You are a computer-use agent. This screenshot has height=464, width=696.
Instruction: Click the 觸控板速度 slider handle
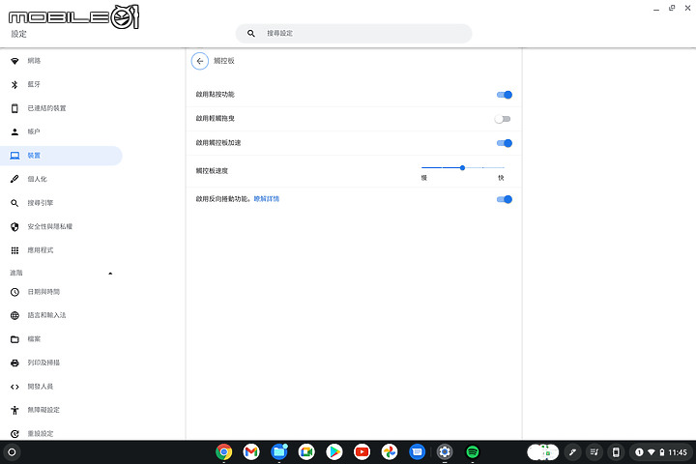click(462, 168)
